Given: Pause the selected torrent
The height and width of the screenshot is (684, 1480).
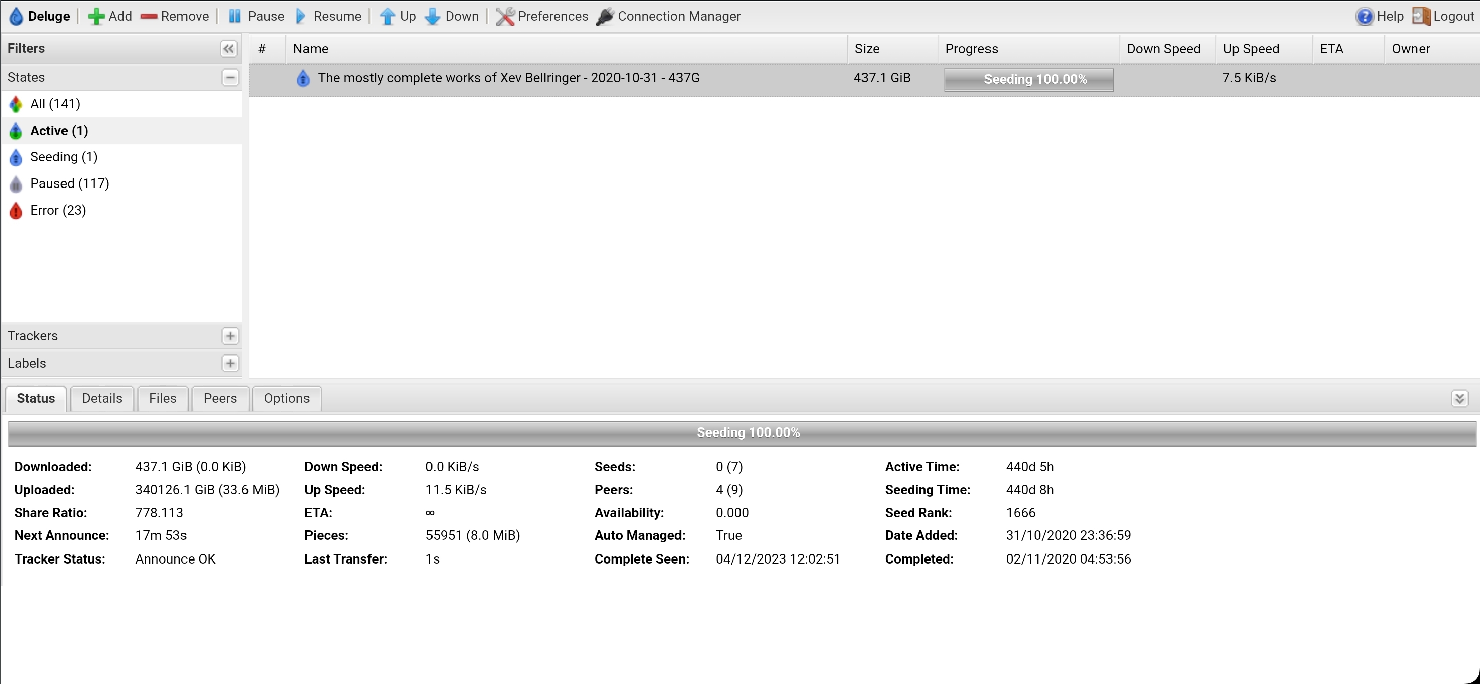Looking at the screenshot, I should pos(256,16).
